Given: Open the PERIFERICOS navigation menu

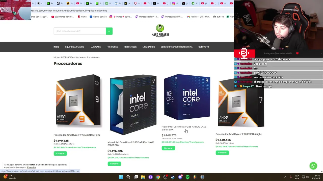Looking at the screenshot, I should [x=130, y=47].
